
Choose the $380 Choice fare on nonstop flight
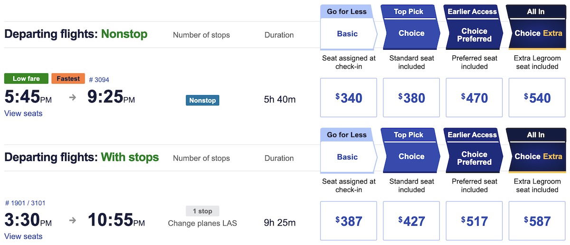[411, 98]
